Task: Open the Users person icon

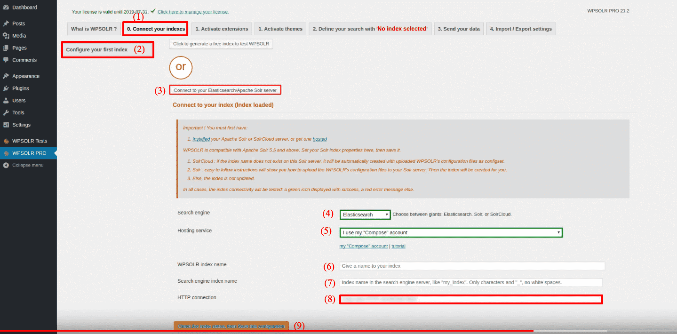Action: click(6, 101)
